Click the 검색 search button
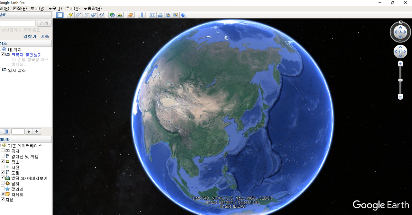This screenshot has height=215, width=412. pos(44,23)
